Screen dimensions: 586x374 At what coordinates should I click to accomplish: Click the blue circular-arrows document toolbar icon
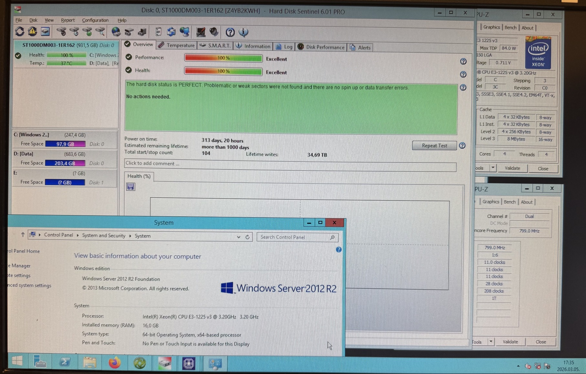[171, 32]
